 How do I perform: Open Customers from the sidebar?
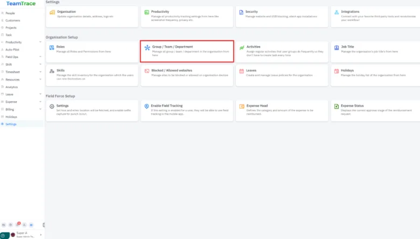tap(12, 20)
